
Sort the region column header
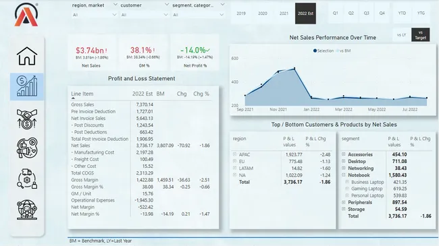[x=239, y=139]
